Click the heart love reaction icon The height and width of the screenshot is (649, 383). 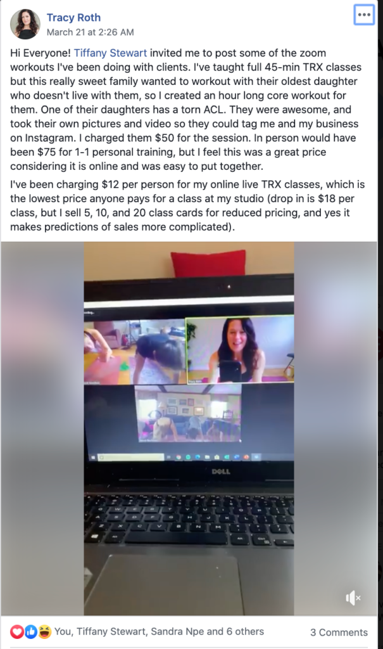pos(16,632)
